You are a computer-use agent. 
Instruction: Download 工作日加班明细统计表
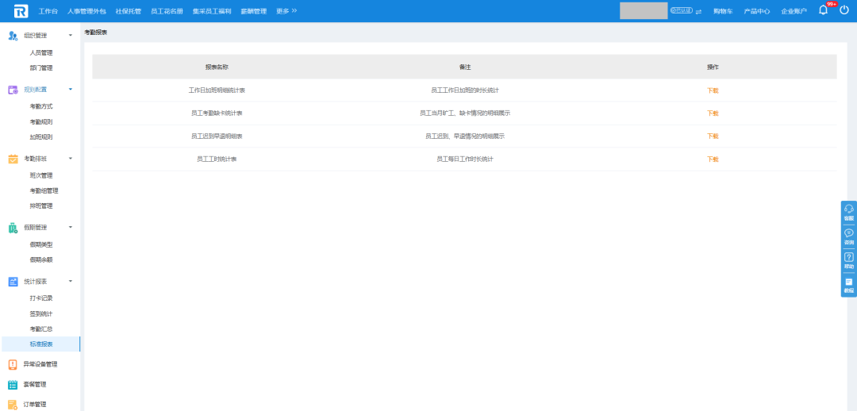[713, 90]
